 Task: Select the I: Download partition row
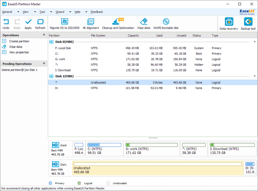tap(153, 70)
